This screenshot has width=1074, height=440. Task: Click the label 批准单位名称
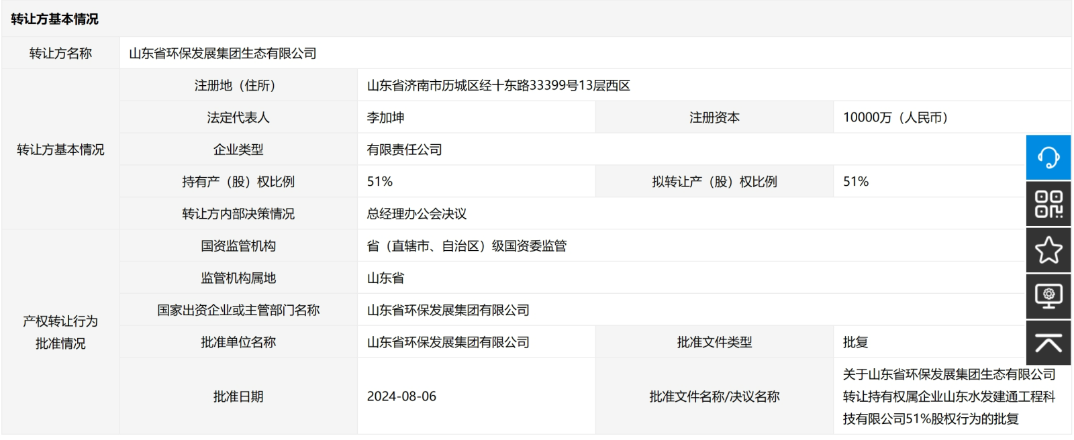[x=238, y=343]
